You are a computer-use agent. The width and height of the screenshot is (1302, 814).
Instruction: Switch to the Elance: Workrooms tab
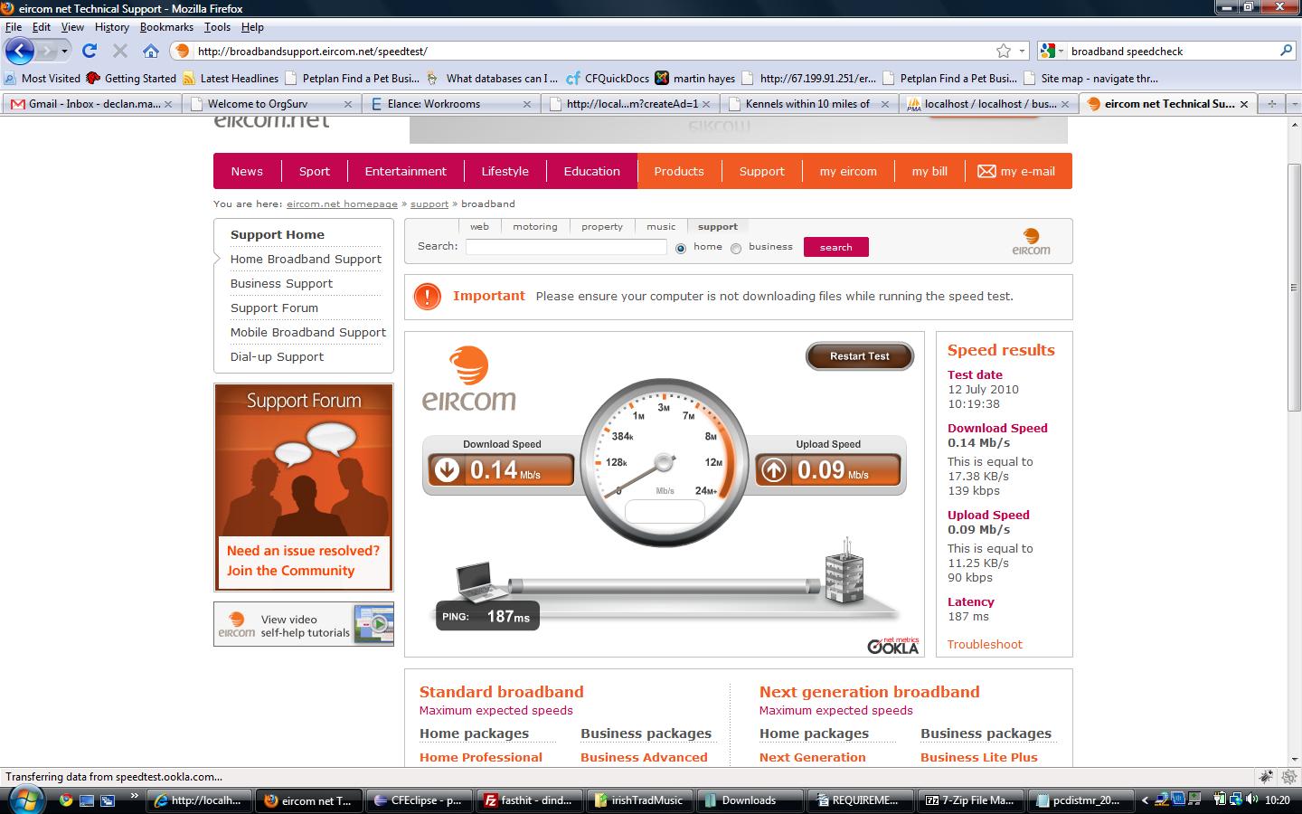point(450,103)
